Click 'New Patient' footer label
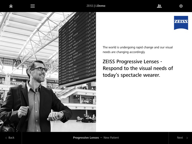This screenshot has height=144, width=192. (111, 138)
